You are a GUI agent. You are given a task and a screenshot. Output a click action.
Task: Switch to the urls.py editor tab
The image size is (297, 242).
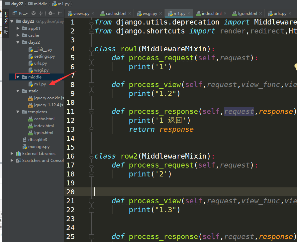pos(280,14)
